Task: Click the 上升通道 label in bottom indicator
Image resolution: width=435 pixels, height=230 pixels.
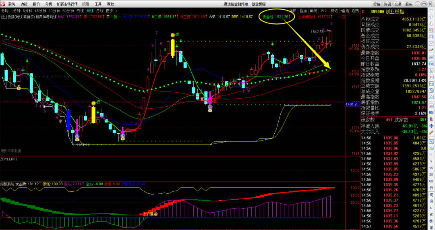Action: (x=151, y=214)
